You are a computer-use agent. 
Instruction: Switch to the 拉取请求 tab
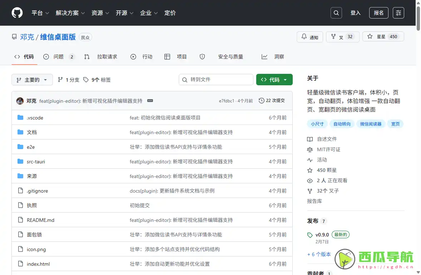click(x=101, y=57)
